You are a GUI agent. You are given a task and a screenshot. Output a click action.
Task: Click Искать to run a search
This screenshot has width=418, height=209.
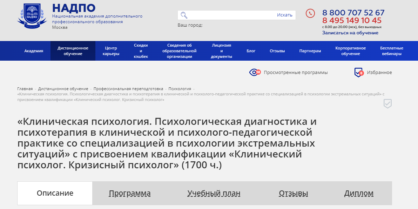point(285,15)
